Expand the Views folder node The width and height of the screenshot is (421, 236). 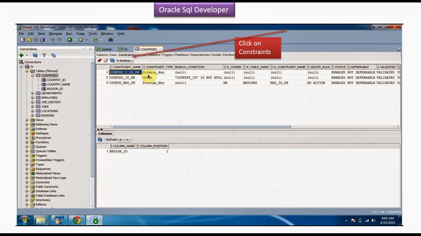(27, 120)
